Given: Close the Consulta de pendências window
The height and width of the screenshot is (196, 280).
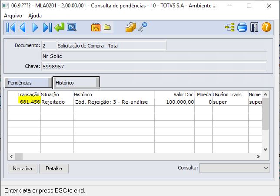Looking at the screenshot, I should [x=269, y=6].
